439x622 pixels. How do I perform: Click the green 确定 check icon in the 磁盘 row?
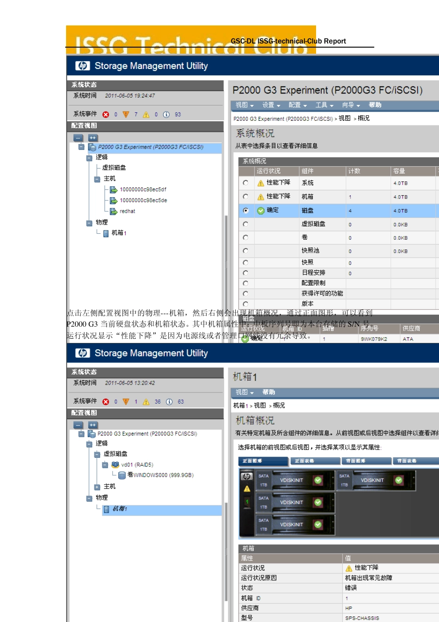(x=261, y=211)
